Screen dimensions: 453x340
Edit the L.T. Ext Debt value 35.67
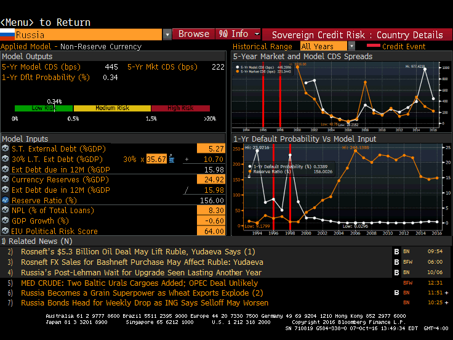(156, 159)
